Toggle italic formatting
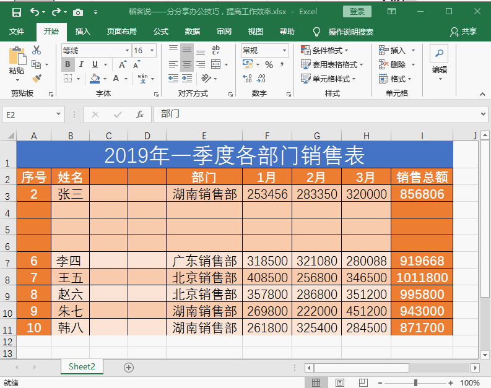The height and width of the screenshot is (388, 491). (x=81, y=64)
